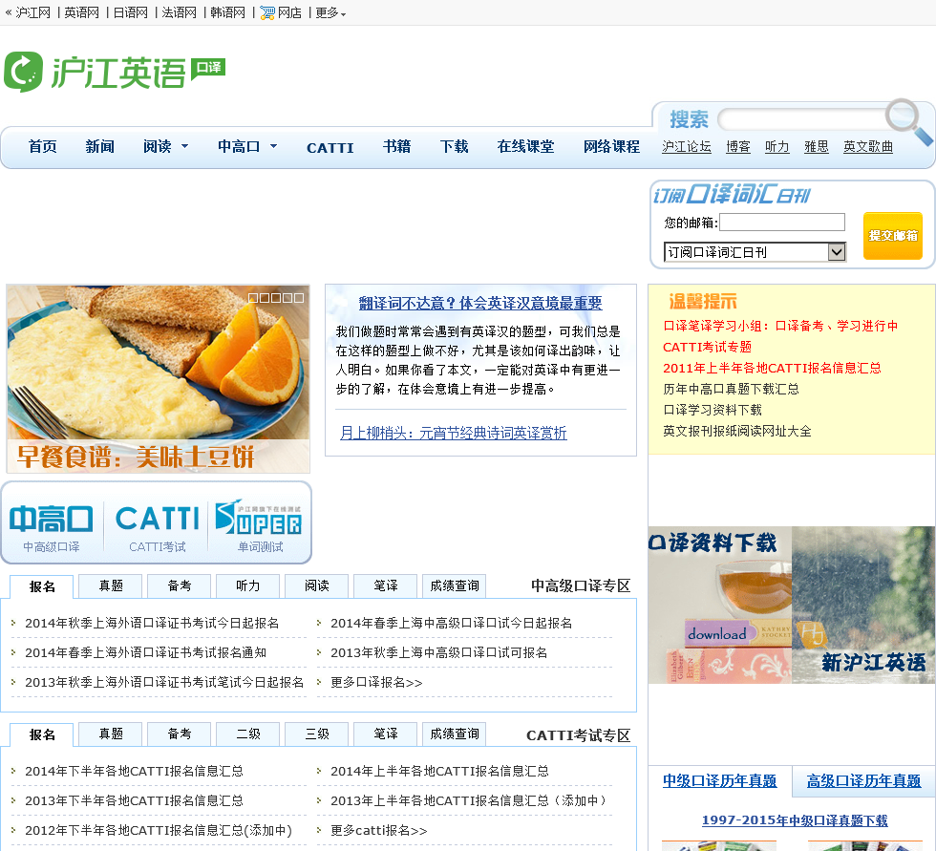Go to 日语网 in the top bar

tap(130, 12)
